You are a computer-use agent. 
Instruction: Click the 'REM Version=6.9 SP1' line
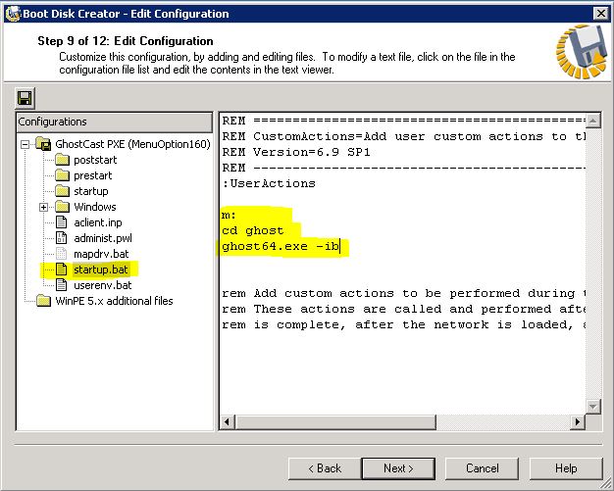point(296,152)
